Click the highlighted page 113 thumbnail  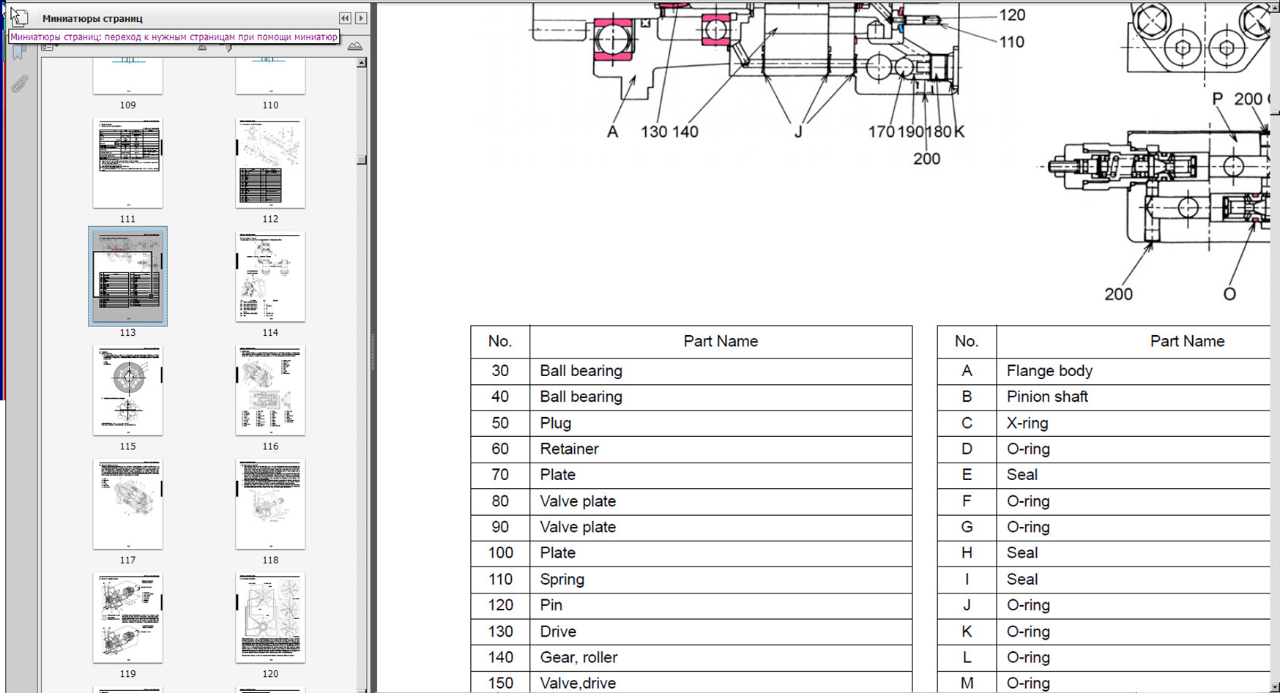[127, 277]
